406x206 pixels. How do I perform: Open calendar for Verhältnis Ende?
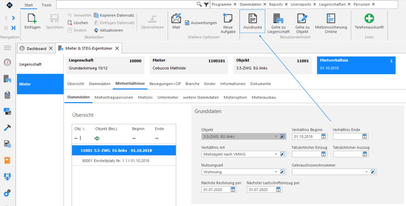tap(365, 136)
